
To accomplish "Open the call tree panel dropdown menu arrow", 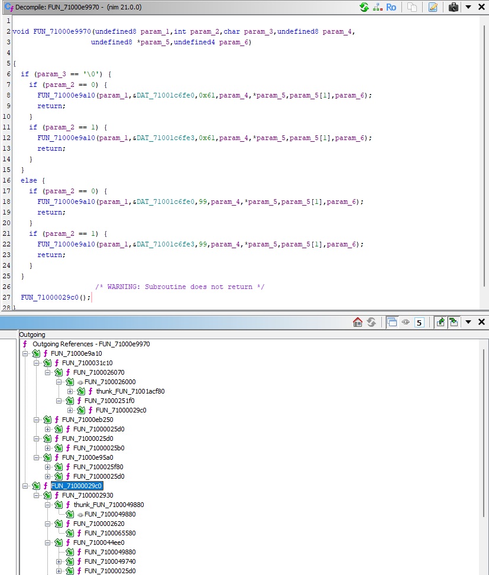I will (x=468, y=322).
